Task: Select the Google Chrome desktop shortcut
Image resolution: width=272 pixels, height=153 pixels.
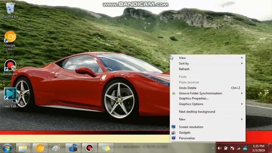Action: [x=10, y=41]
